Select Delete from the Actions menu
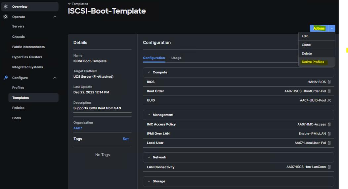 (x=317, y=54)
